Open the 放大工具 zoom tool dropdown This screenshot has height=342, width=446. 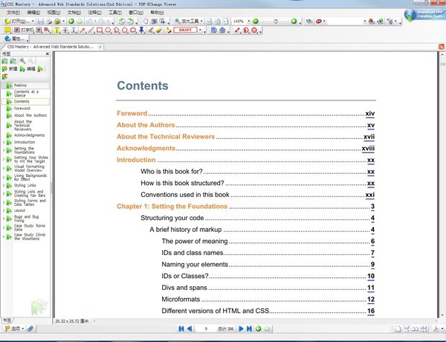pos(201,22)
